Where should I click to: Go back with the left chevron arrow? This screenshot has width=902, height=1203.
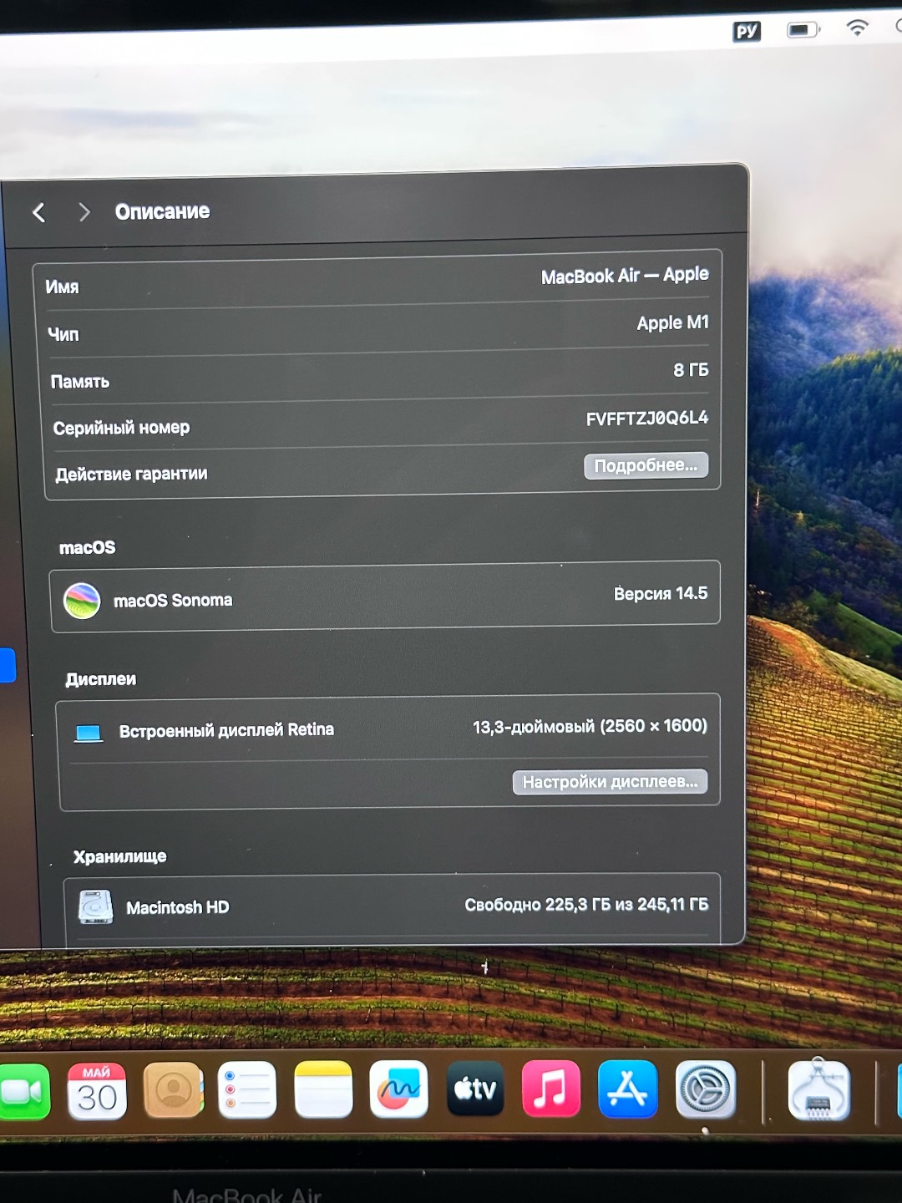[38, 213]
